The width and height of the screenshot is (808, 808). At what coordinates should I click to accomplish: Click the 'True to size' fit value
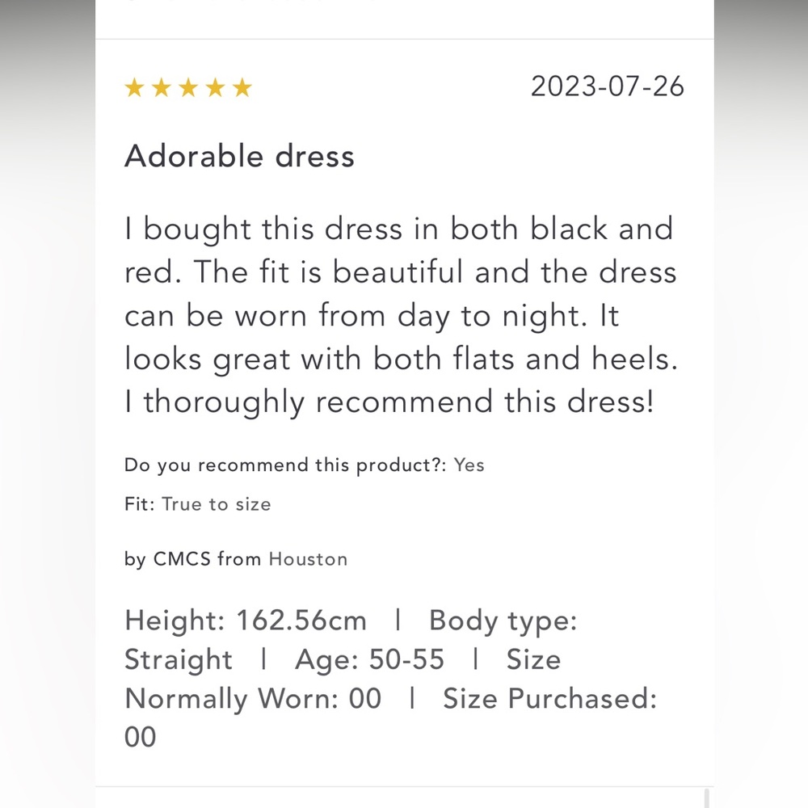pos(217,504)
